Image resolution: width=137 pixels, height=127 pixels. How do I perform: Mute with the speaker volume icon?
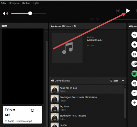(5, 13)
